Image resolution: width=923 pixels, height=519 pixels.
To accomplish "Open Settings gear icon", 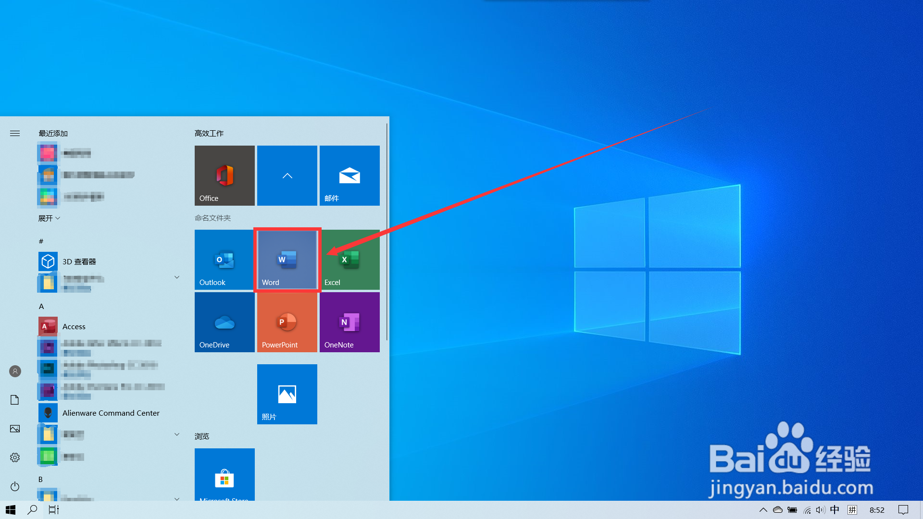I will pos(15,457).
